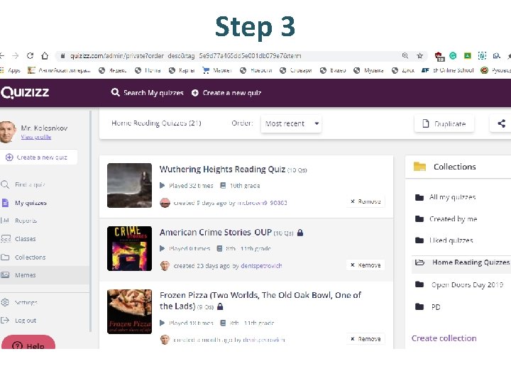Open American Crime Stories OUP title
511x383 pixels.
point(216,232)
